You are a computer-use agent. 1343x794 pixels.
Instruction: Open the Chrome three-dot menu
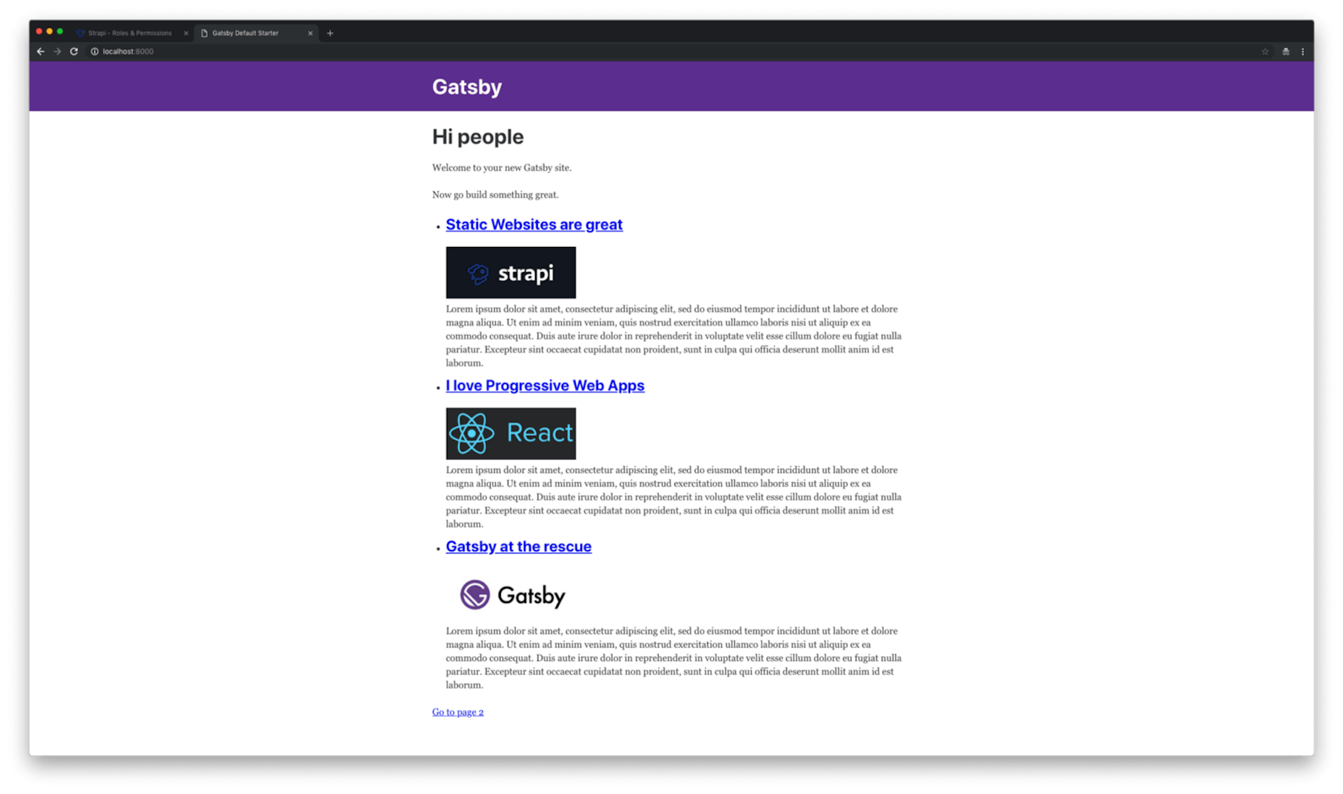tap(1302, 51)
